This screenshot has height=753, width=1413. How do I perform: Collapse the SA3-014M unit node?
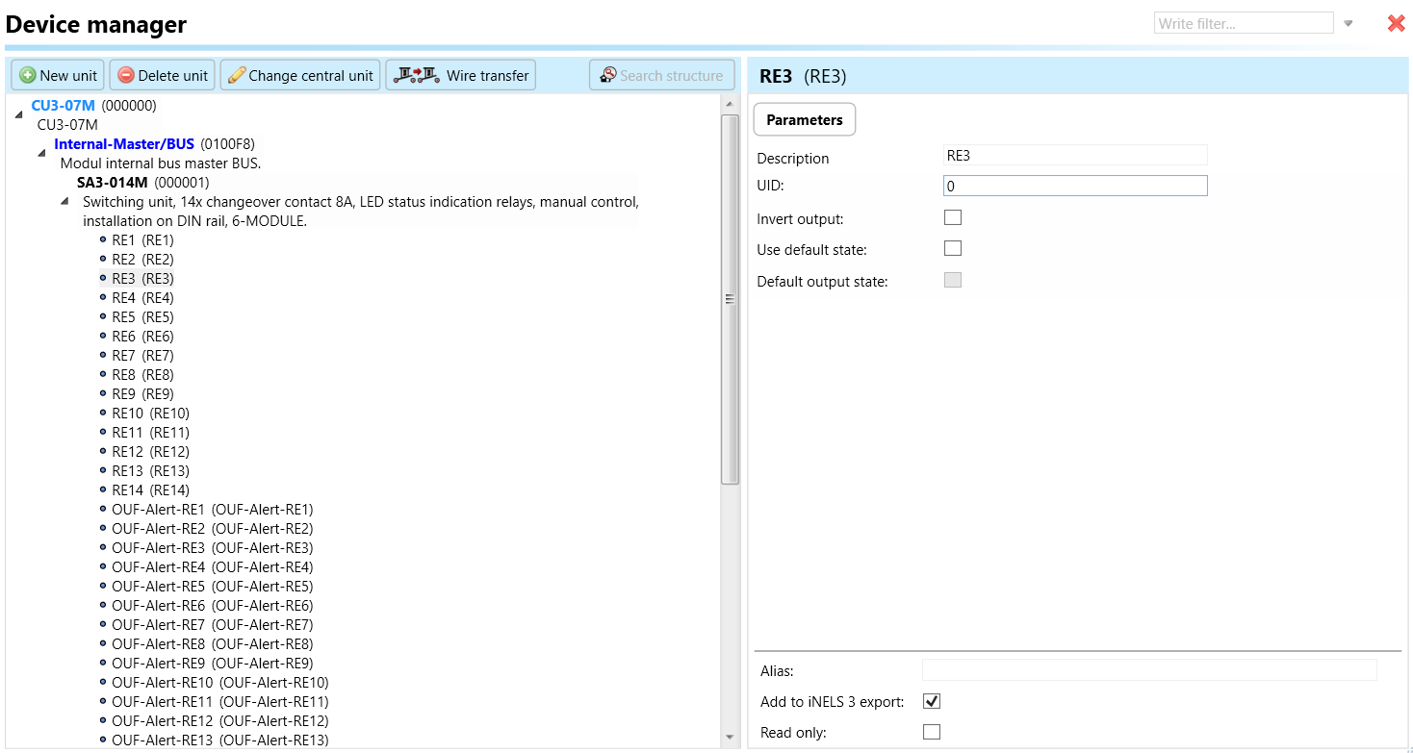pyautogui.click(x=64, y=201)
